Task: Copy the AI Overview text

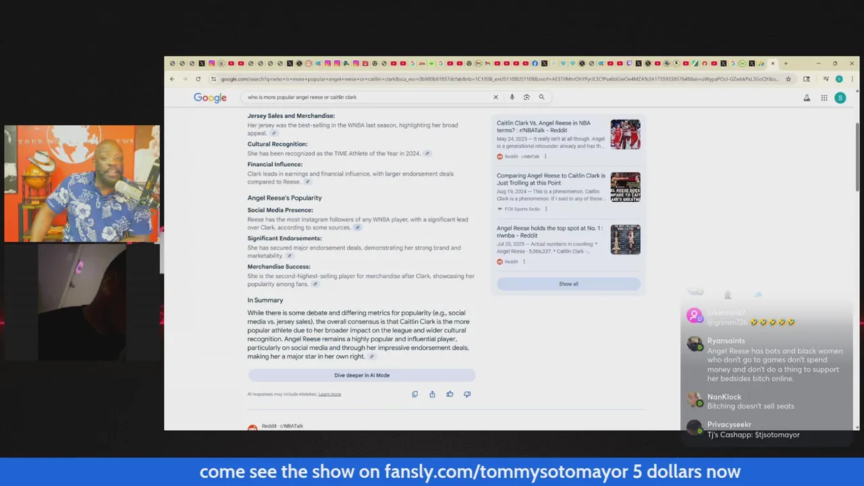Action: 414,394
